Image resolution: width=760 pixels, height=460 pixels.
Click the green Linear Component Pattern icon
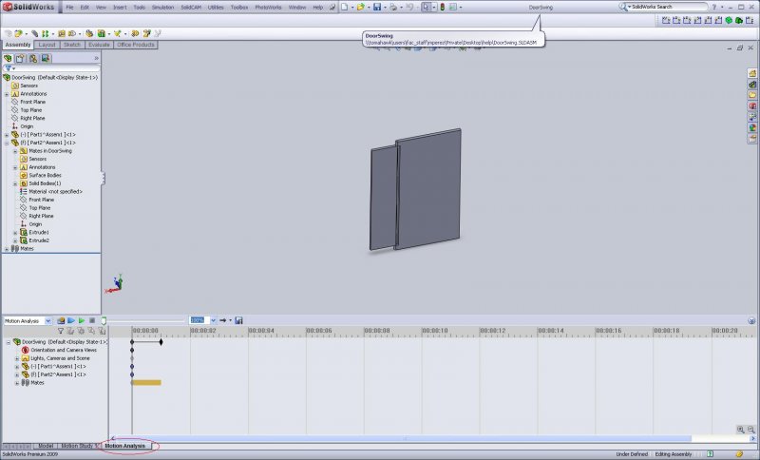pyautogui.click(x=45, y=33)
